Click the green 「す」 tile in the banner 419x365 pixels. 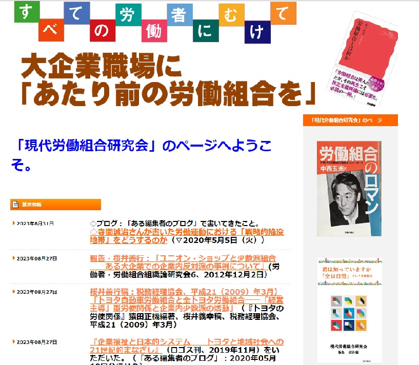coord(25,13)
